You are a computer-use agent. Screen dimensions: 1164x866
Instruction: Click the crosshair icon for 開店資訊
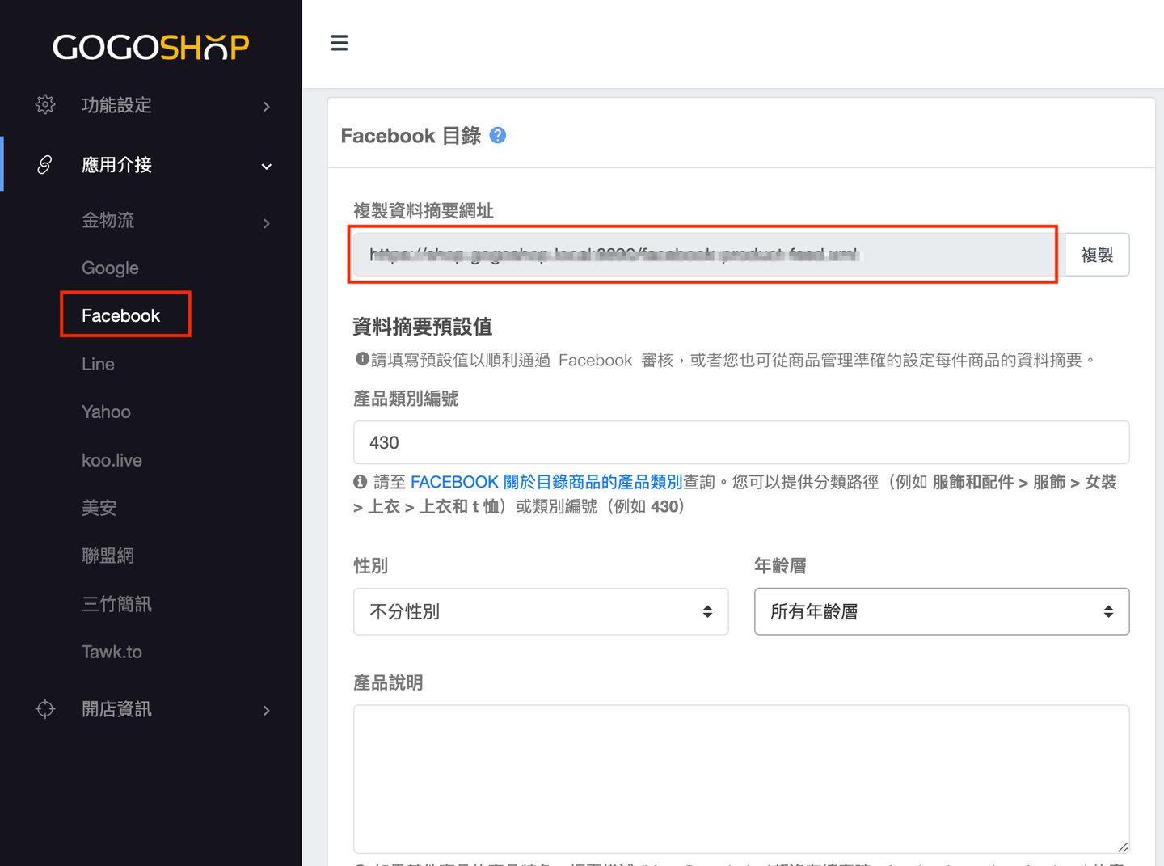coord(45,709)
